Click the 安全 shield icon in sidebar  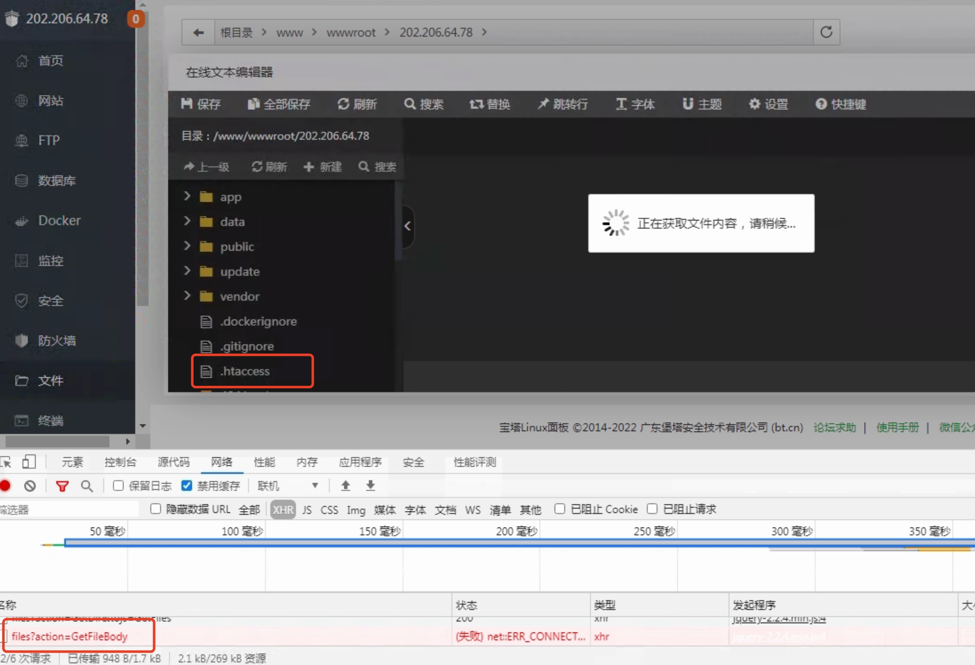point(22,301)
